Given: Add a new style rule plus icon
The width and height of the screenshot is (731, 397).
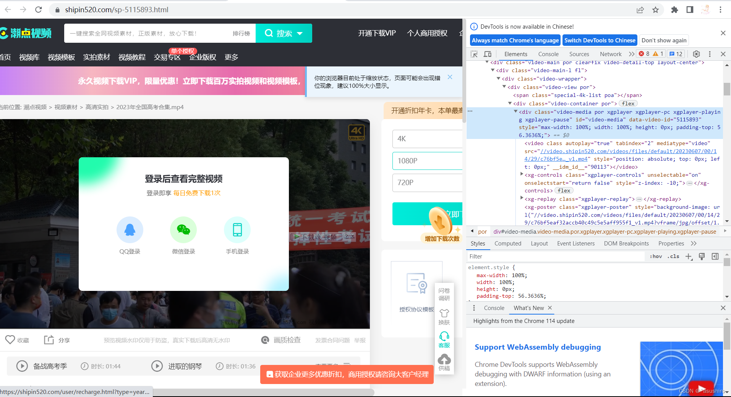Looking at the screenshot, I should tap(689, 257).
